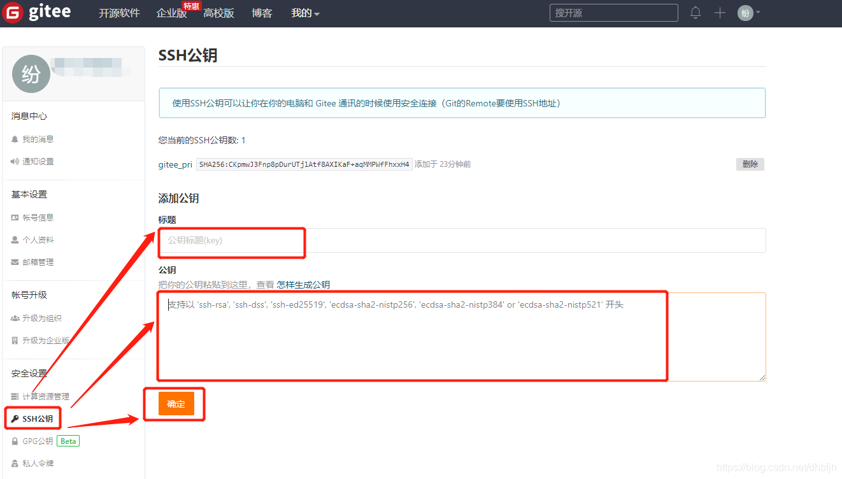The width and height of the screenshot is (842, 479).
Task: Open the 博客 menu item
Action: click(x=262, y=13)
